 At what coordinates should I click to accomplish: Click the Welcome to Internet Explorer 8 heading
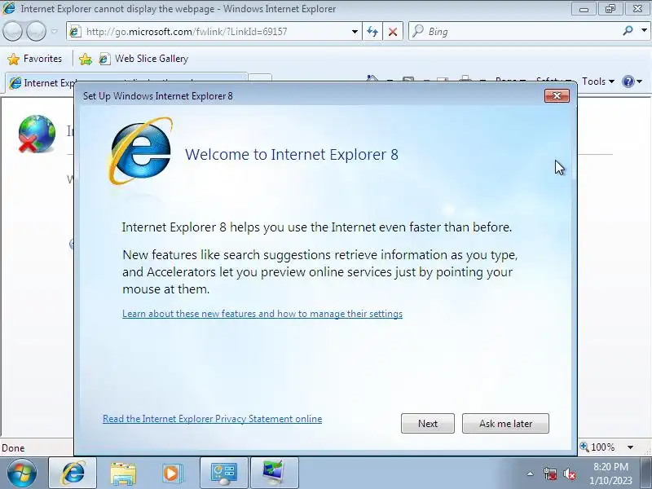(x=292, y=154)
